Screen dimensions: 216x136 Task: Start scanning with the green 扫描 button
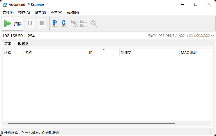tap(13, 24)
